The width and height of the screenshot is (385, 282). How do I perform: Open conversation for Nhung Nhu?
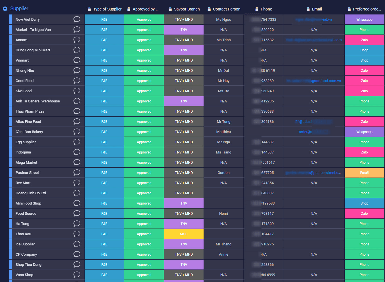(77, 70)
